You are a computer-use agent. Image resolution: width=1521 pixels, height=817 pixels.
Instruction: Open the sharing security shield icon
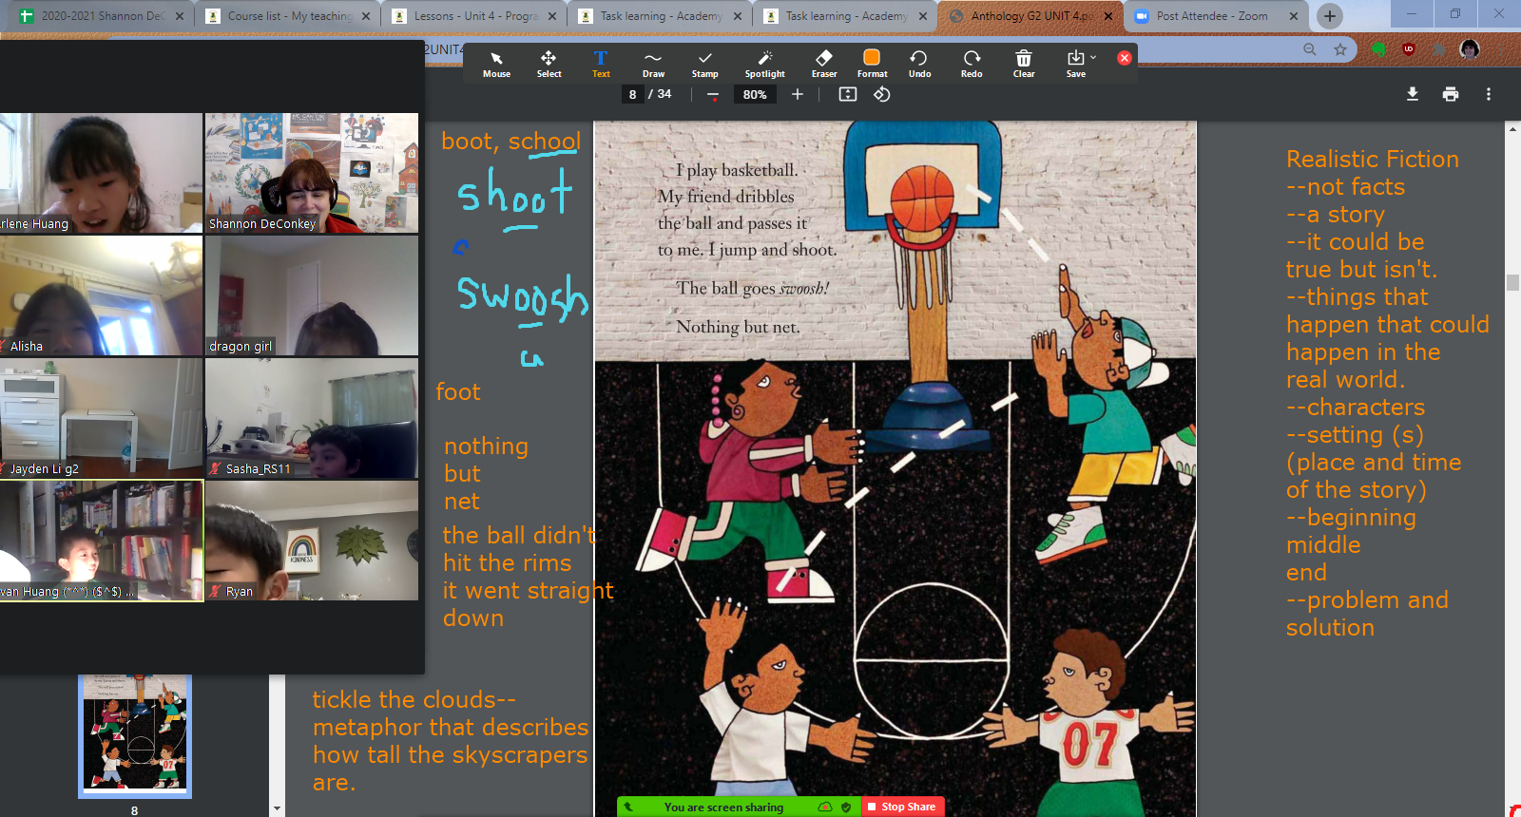846,807
